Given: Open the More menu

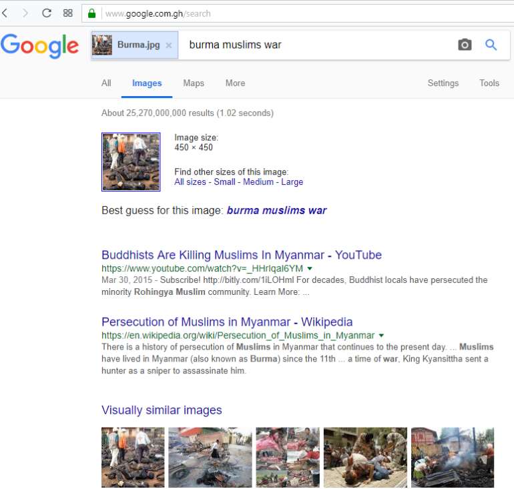Looking at the screenshot, I should [235, 83].
